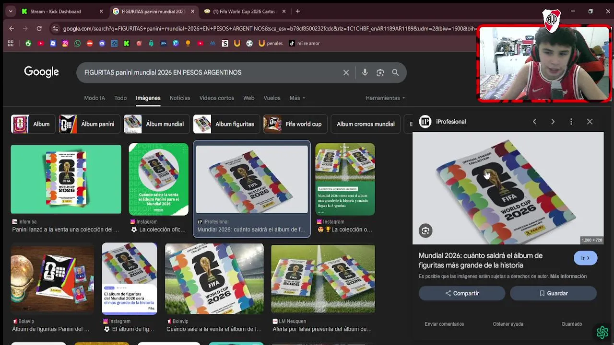Start voice search with microphone icon
The image size is (614, 345).
[365, 72]
